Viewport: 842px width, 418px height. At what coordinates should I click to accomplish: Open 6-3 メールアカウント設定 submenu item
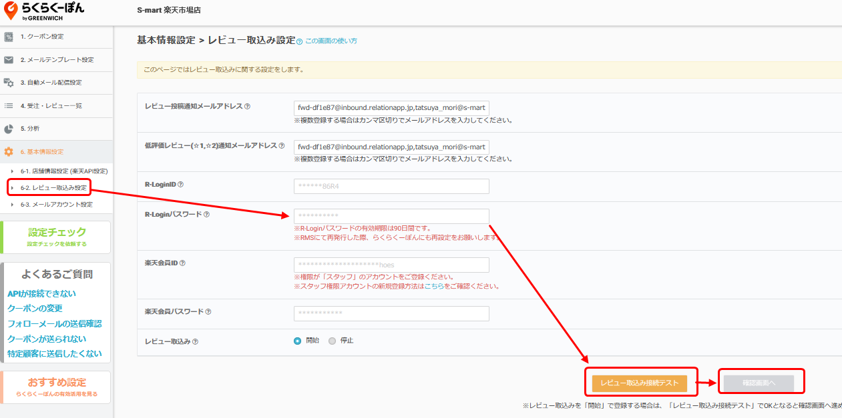(x=56, y=205)
